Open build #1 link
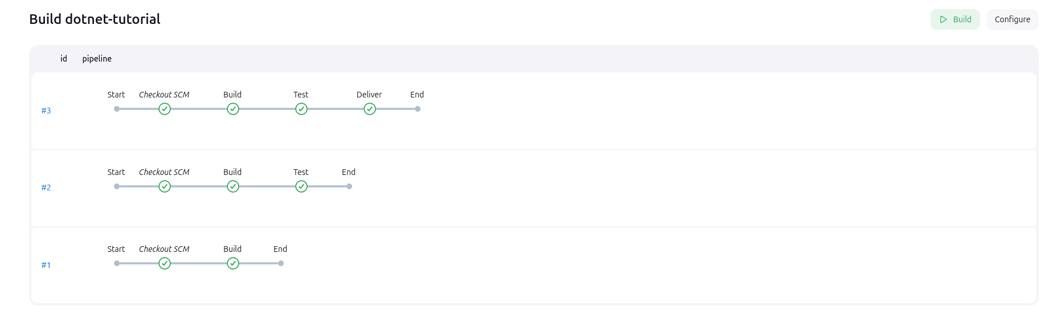The height and width of the screenshot is (326, 1053). click(46, 265)
